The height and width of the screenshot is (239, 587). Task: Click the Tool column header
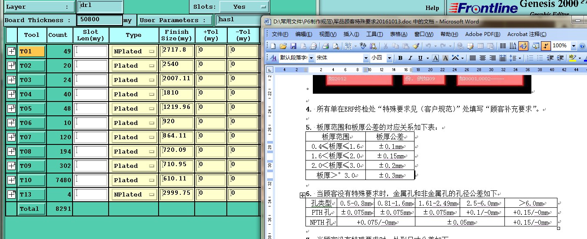coord(32,35)
